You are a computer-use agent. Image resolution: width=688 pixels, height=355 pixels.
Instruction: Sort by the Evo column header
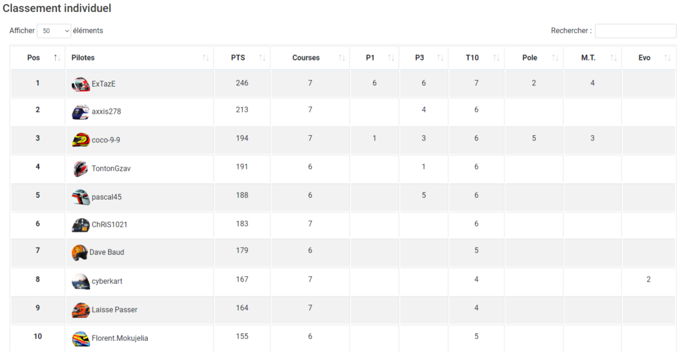pos(644,58)
